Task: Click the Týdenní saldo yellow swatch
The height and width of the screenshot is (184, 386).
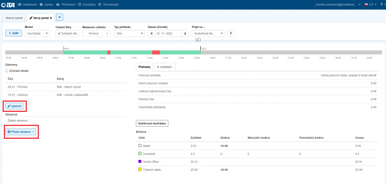Action: pyautogui.click(x=139, y=170)
